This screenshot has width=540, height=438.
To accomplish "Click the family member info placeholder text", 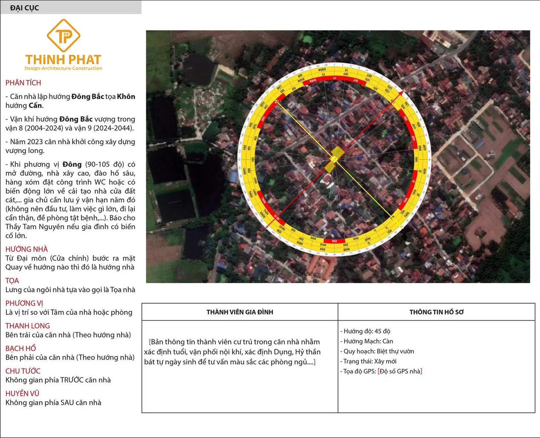I will pyautogui.click(x=232, y=352).
